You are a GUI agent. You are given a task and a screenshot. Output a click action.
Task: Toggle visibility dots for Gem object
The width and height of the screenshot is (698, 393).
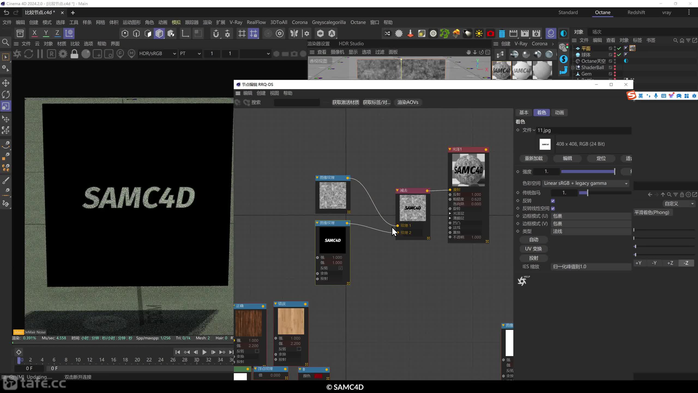[615, 74]
